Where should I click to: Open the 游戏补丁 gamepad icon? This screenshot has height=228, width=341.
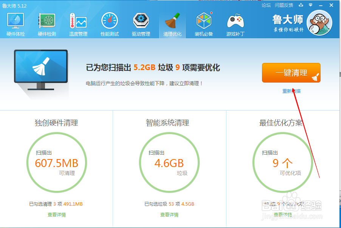coord(235,24)
